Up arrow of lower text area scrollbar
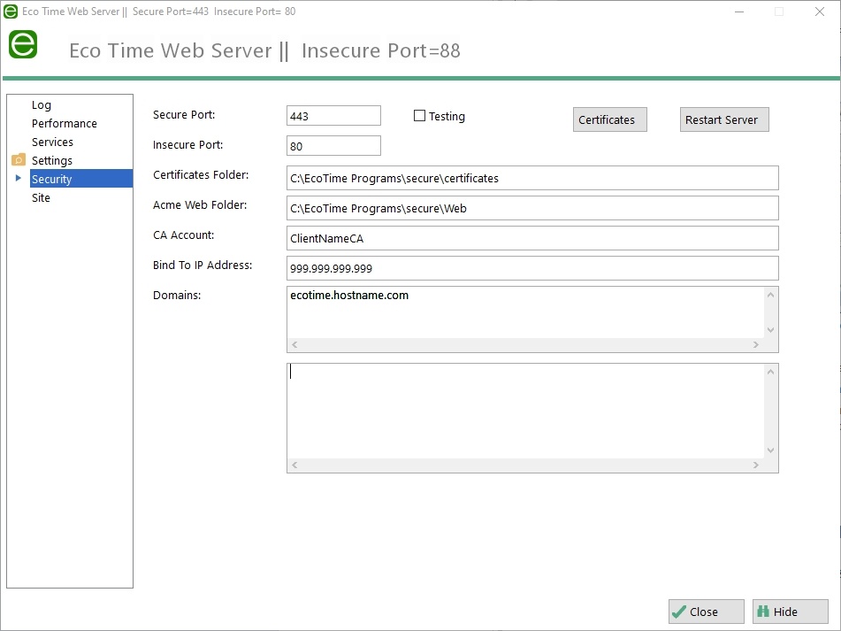Viewport: 841px width, 631px height. pyautogui.click(x=771, y=372)
